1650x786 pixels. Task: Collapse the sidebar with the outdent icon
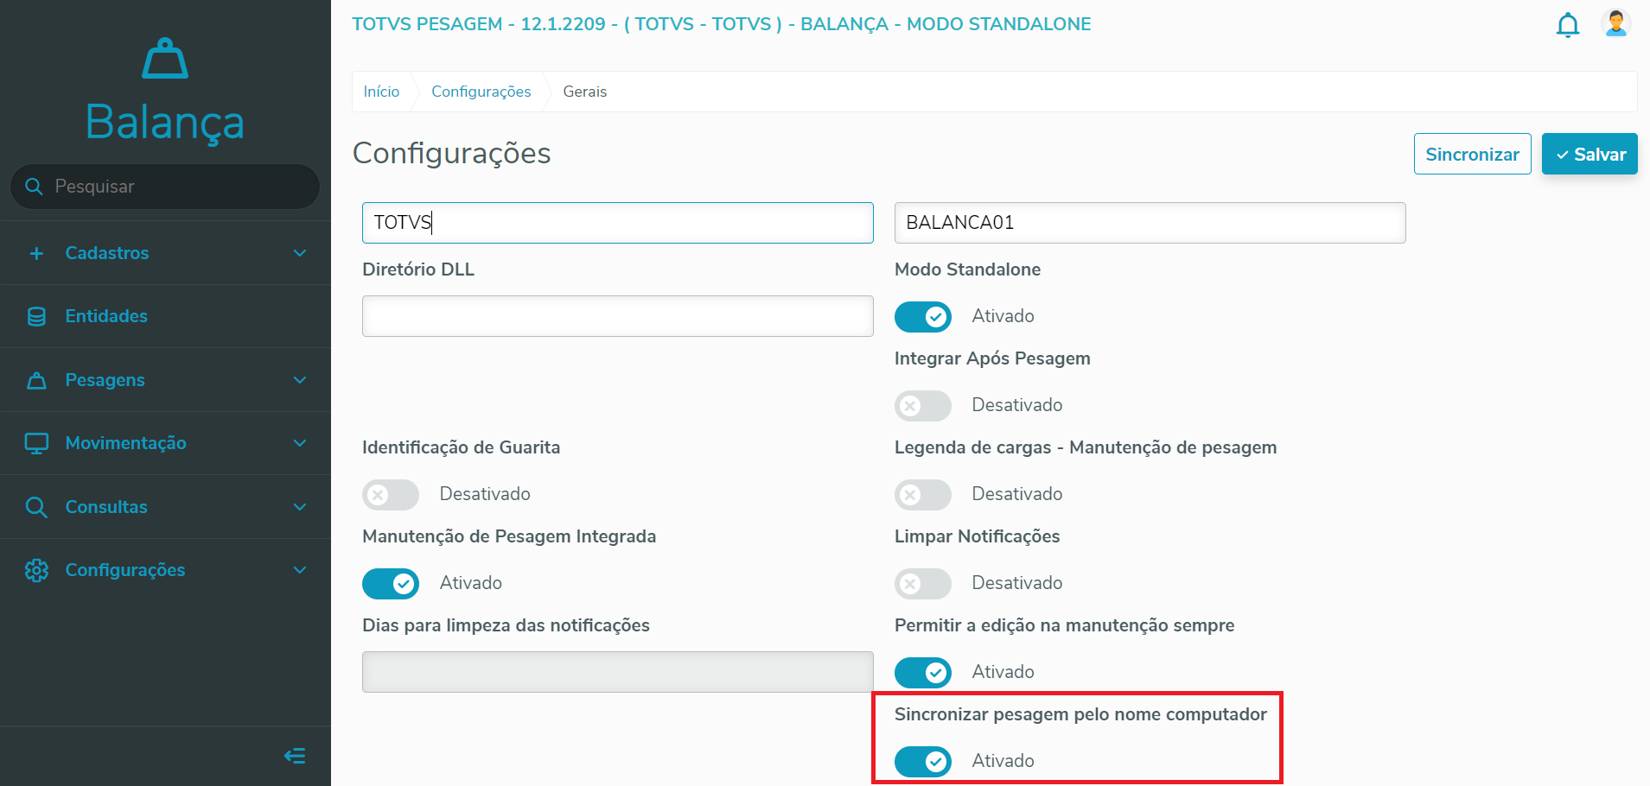point(295,757)
